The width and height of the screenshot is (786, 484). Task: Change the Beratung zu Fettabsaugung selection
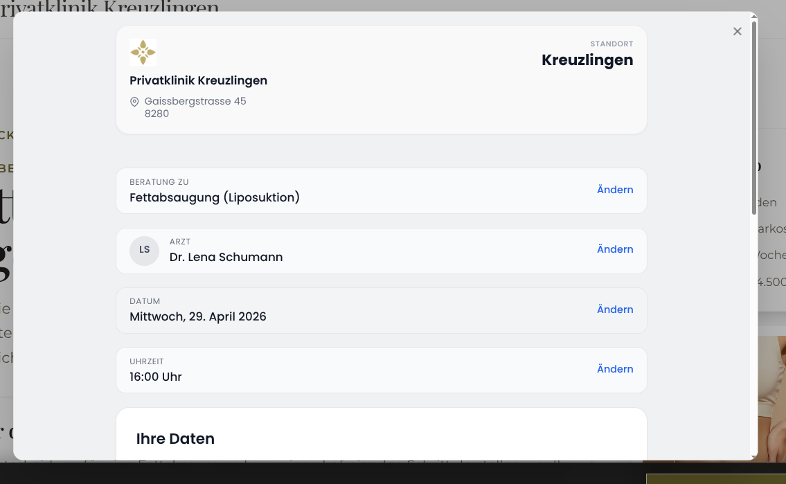[x=614, y=190]
